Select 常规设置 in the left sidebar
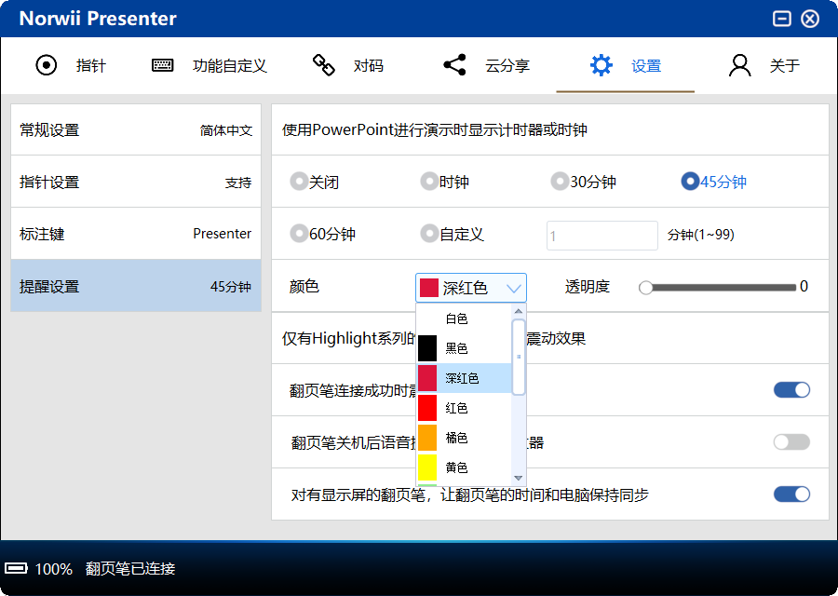Screen dimensions: 838x596 [x=136, y=129]
